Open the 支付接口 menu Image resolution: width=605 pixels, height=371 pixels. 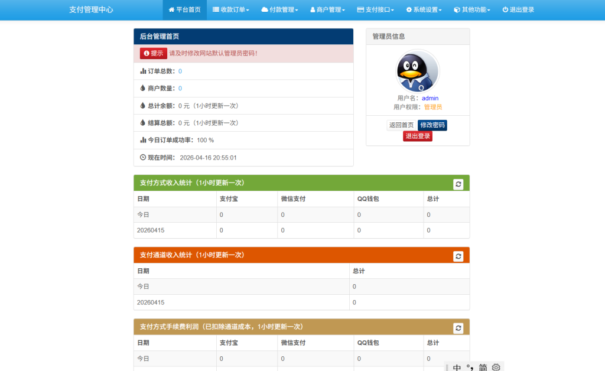[x=376, y=9]
